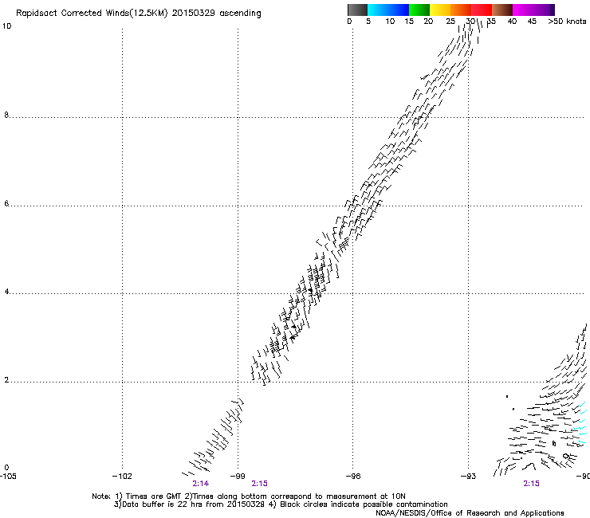Click the purple '2:15' time near -99
590x518 pixels.
(259, 484)
